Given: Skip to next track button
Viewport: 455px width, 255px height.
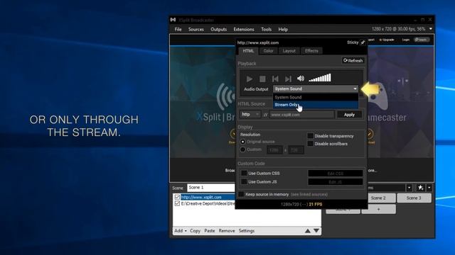Looking at the screenshot, I should point(288,79).
